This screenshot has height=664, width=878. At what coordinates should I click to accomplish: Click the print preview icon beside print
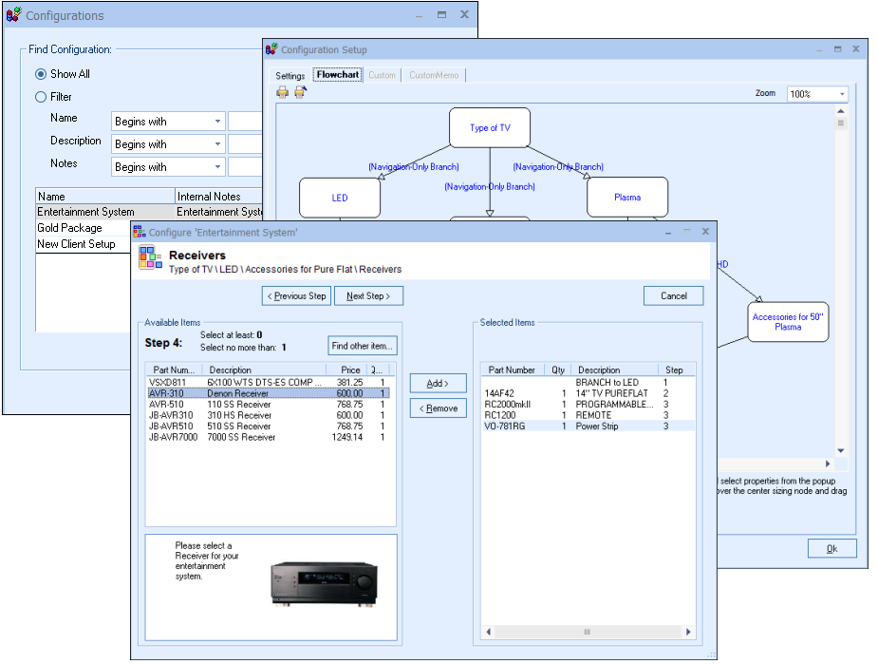[x=300, y=92]
